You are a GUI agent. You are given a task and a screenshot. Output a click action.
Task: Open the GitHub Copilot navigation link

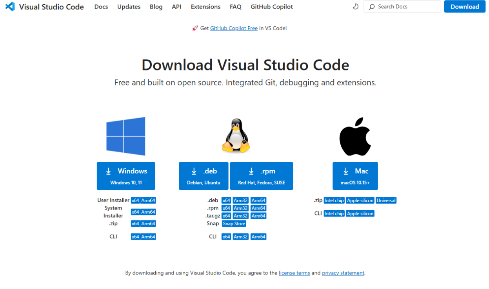[x=272, y=7]
